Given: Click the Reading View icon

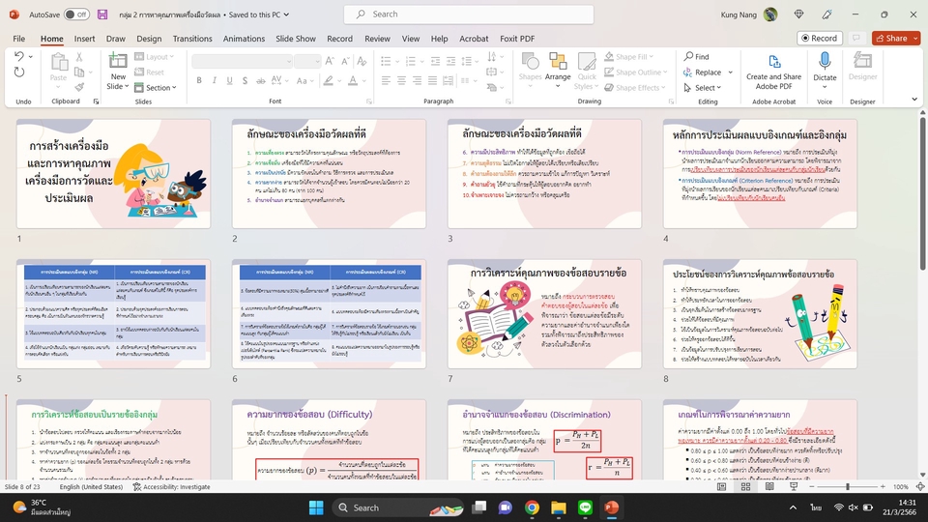Looking at the screenshot, I should pyautogui.click(x=769, y=486).
